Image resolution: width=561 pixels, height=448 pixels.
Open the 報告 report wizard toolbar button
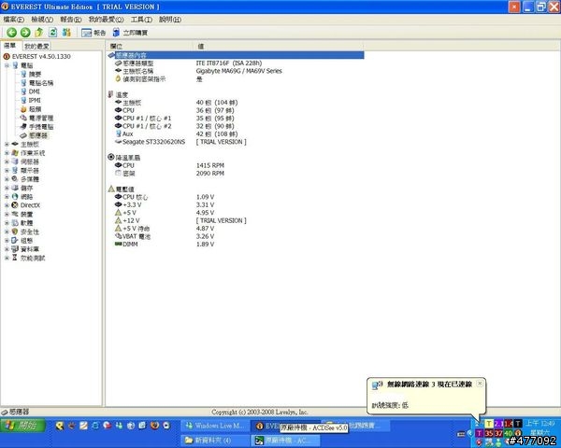pos(93,33)
